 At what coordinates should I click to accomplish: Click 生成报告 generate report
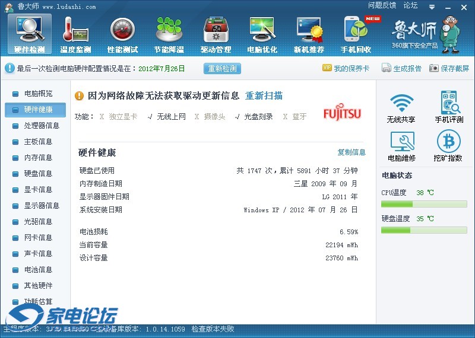point(401,69)
